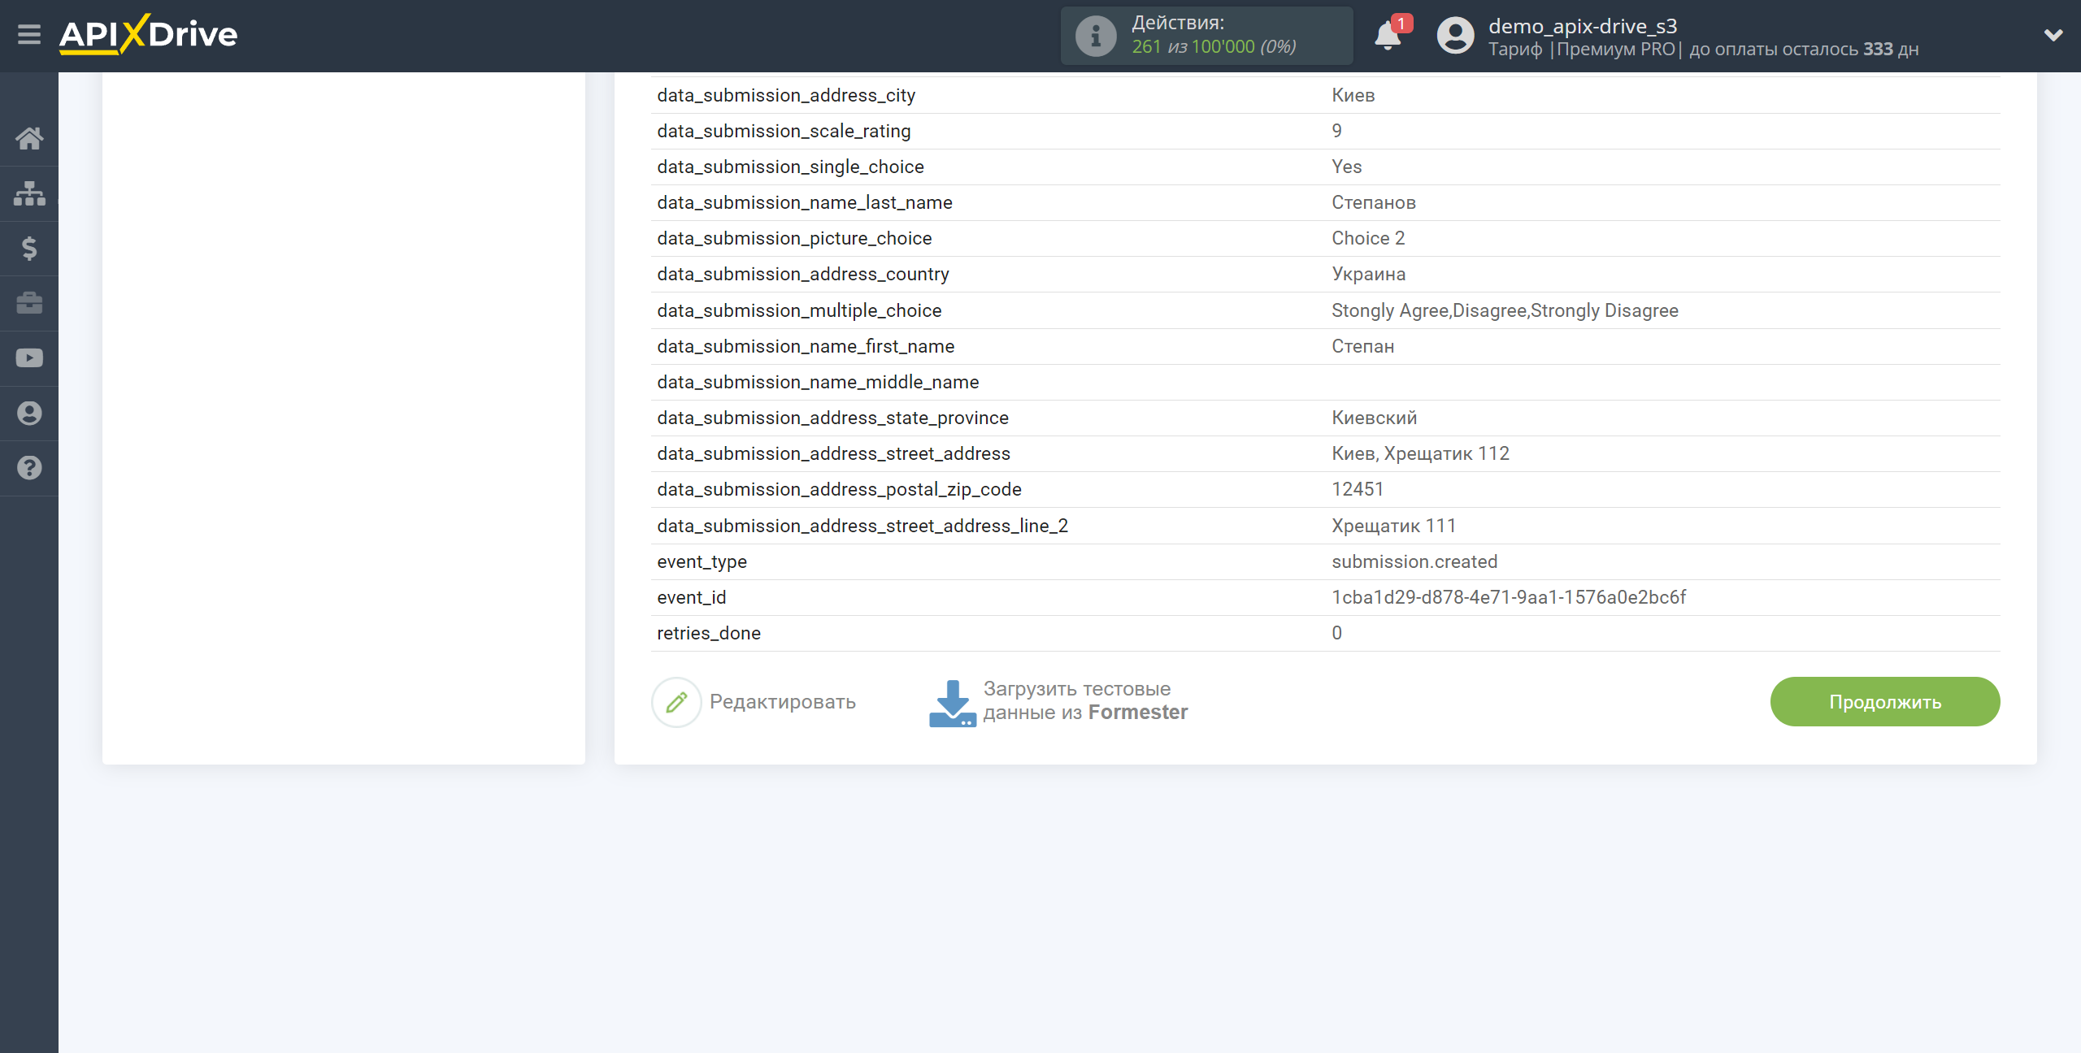Click the download test data icon
This screenshot has width=2081, height=1053.
(x=953, y=703)
